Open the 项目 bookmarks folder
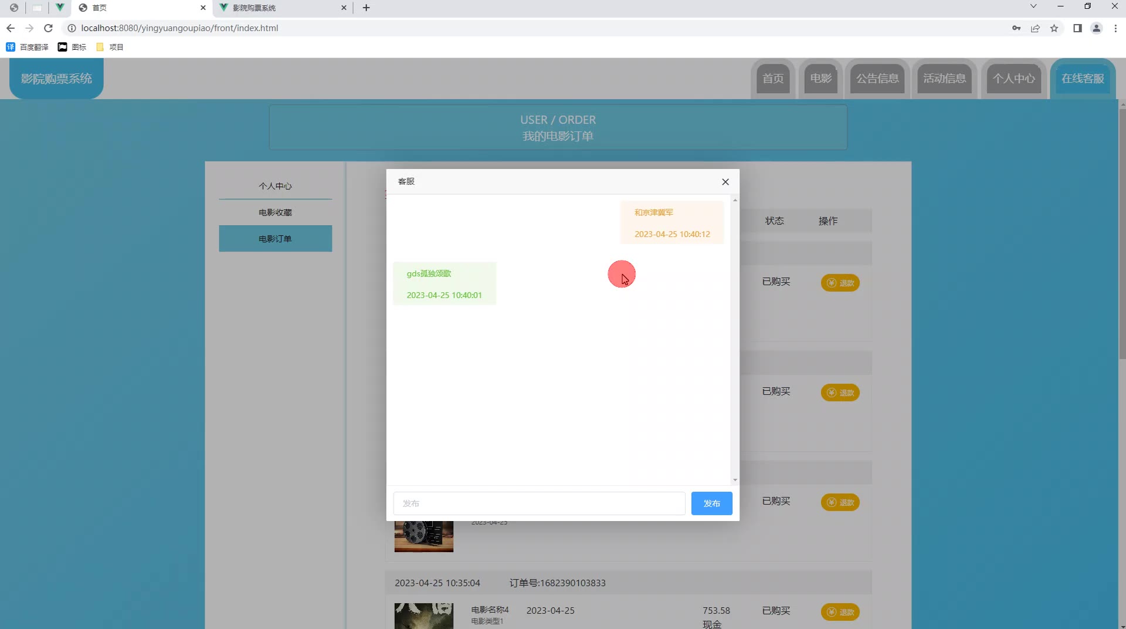The height and width of the screenshot is (629, 1126). coord(110,47)
